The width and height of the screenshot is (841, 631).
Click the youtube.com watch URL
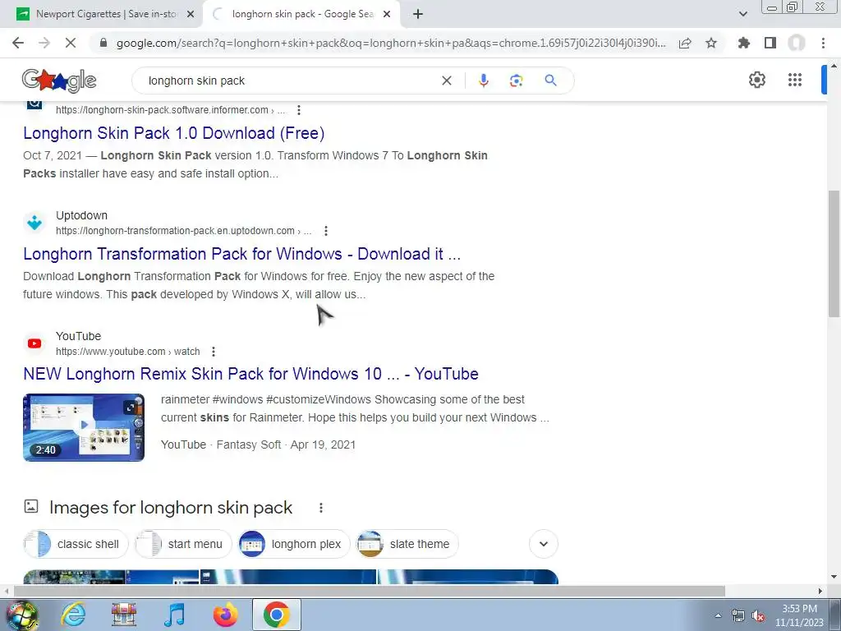coord(127,352)
